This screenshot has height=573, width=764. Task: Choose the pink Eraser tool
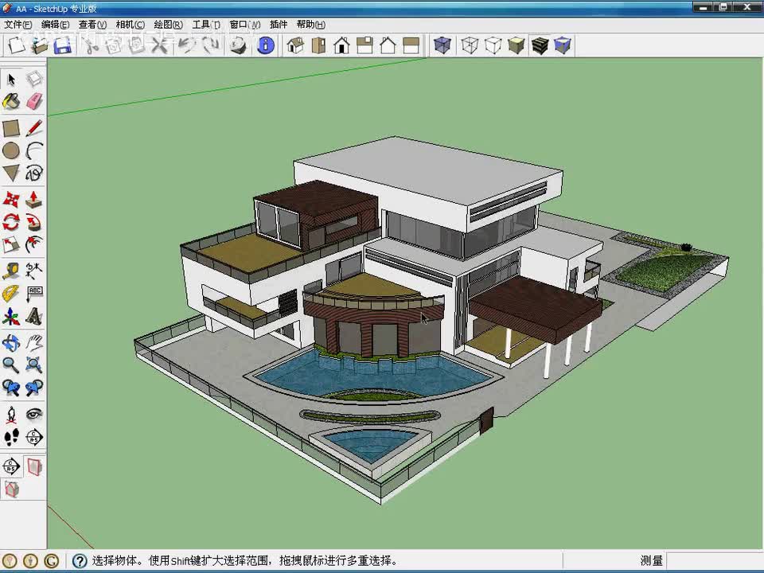coord(34,101)
